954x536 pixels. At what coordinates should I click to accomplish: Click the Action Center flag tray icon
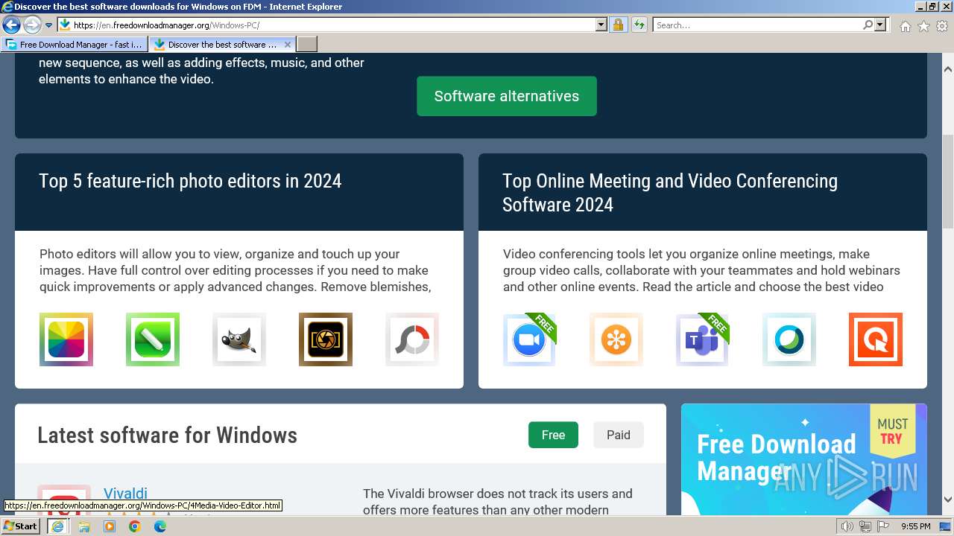[x=885, y=526]
